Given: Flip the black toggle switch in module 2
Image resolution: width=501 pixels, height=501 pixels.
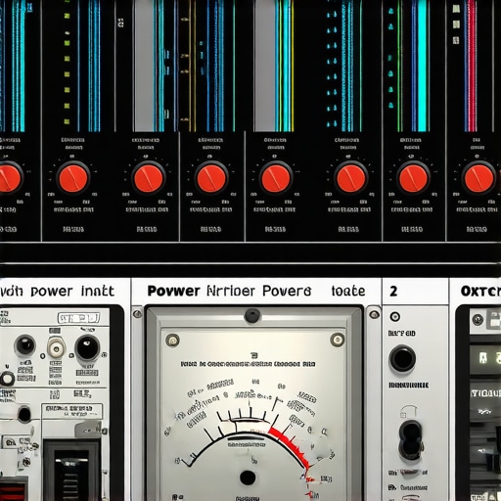Looking at the screenshot, I should pyautogui.click(x=411, y=440).
